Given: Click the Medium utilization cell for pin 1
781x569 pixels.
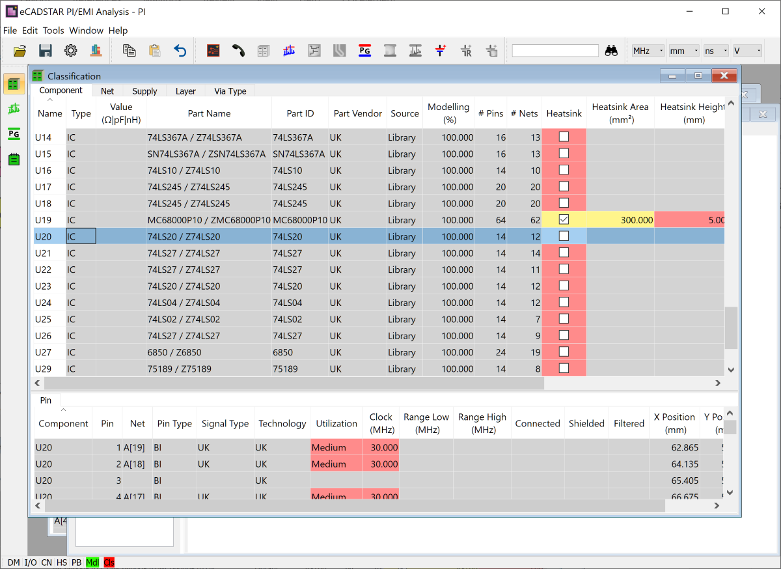Looking at the screenshot, I should pos(336,447).
